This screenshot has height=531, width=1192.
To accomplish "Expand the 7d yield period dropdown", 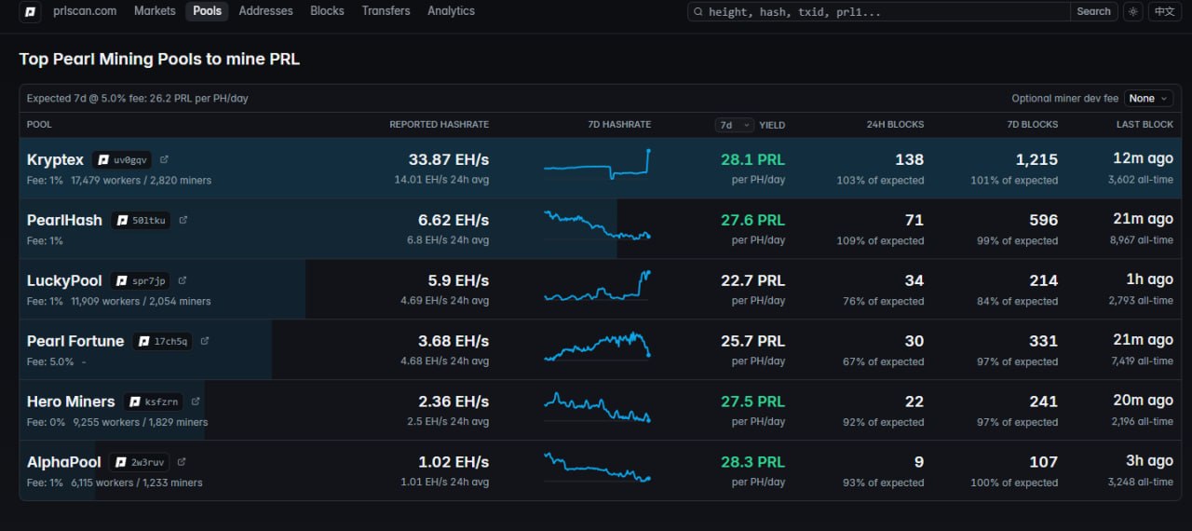I will tap(735, 125).
